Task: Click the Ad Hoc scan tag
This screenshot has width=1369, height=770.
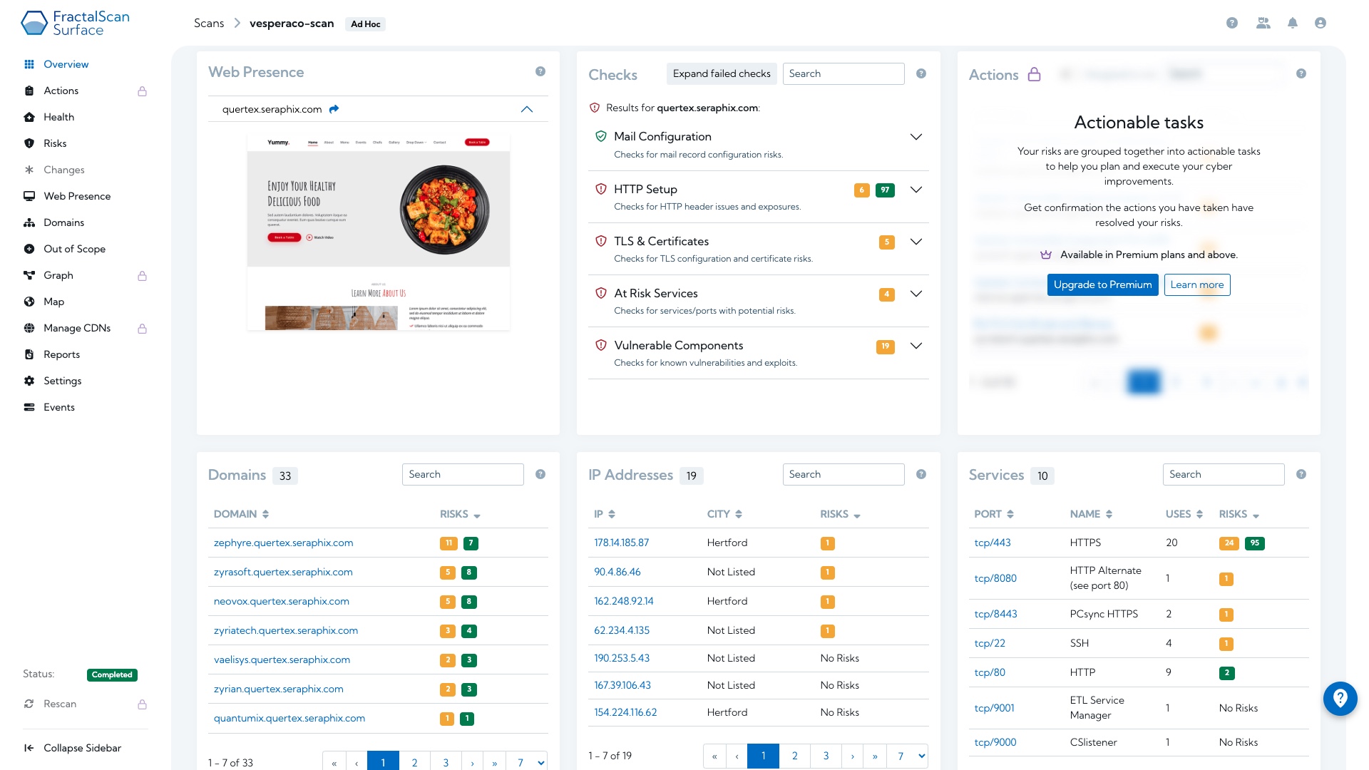Action: tap(366, 24)
